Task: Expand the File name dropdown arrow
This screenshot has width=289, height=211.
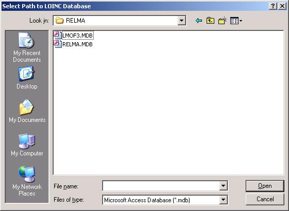Action: (223, 186)
